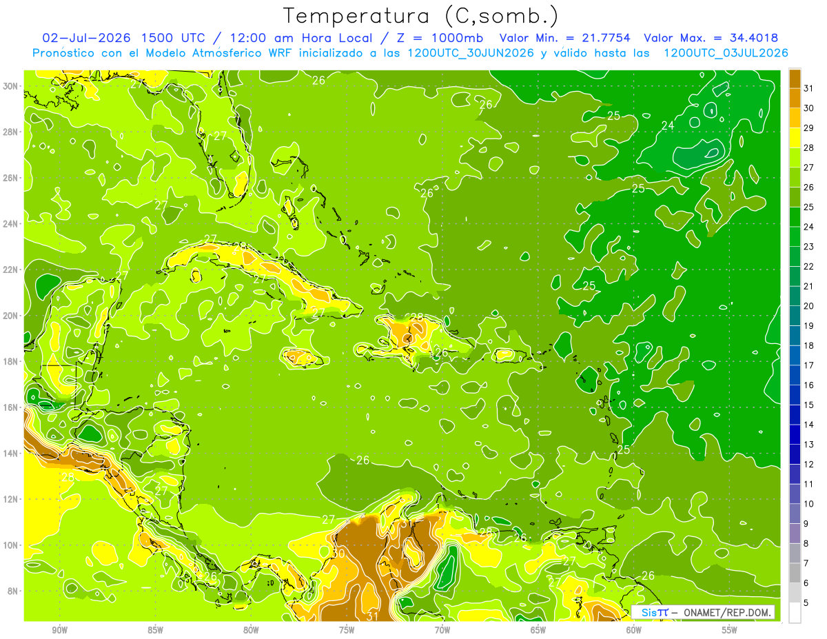Click the 18N latitude axis label
Viewport: 827px width, 639px height.
[x=11, y=361]
